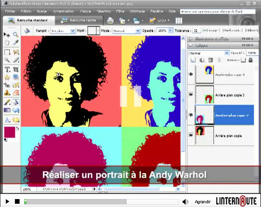261x207 pixels.
Task: Click the Agrandir link in video player
Action: coord(203,202)
